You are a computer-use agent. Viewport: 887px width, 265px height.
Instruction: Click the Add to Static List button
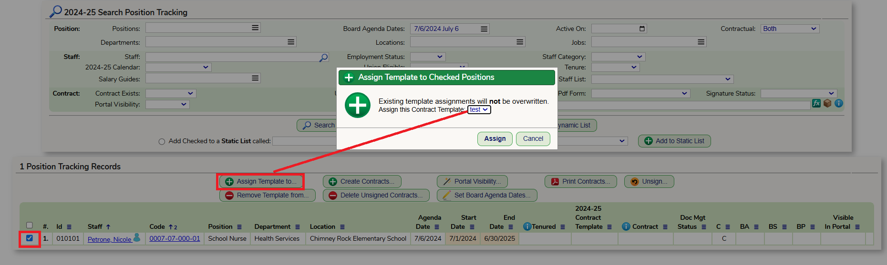click(x=674, y=141)
